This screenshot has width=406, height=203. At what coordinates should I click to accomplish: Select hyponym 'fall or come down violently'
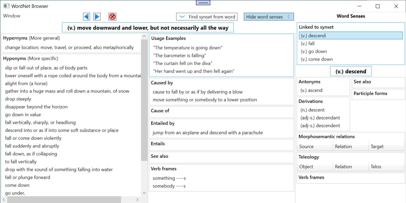pos(33,138)
